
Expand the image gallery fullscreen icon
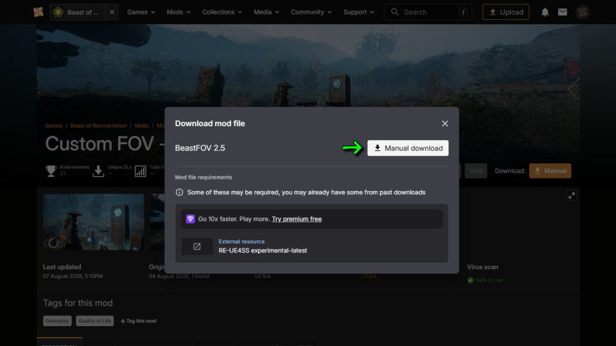tap(572, 195)
